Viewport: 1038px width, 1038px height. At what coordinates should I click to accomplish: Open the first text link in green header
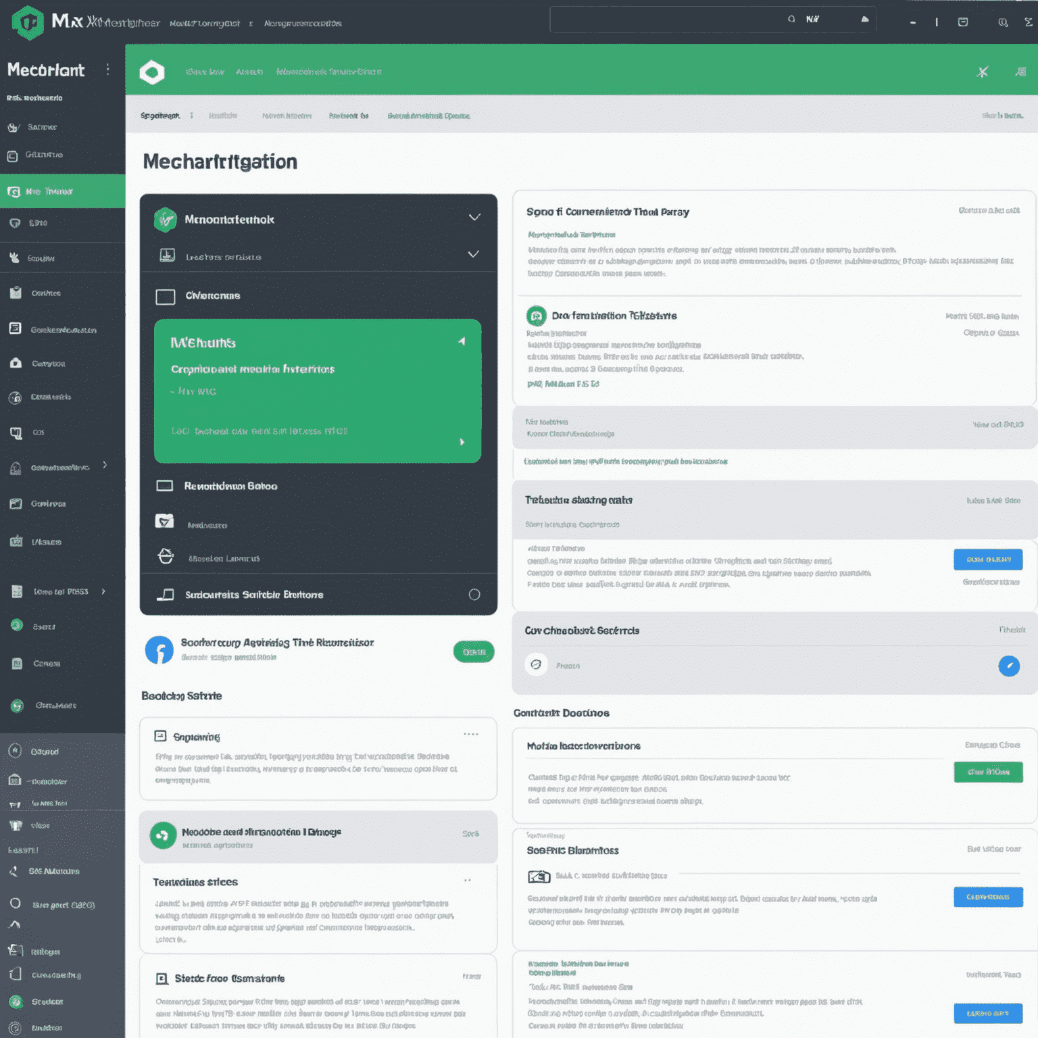[205, 72]
